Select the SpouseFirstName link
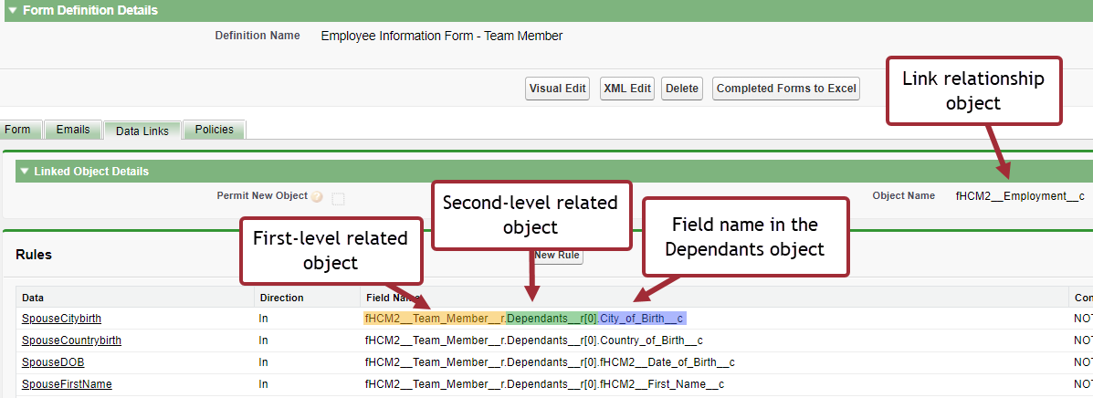The height and width of the screenshot is (398, 1093). pos(67,384)
